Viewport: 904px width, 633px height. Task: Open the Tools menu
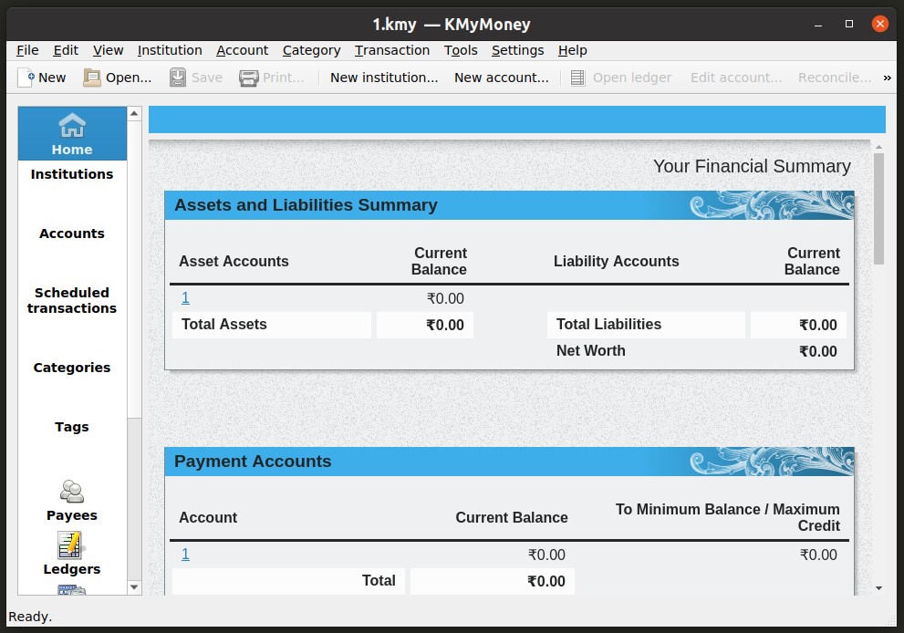pyautogui.click(x=461, y=50)
